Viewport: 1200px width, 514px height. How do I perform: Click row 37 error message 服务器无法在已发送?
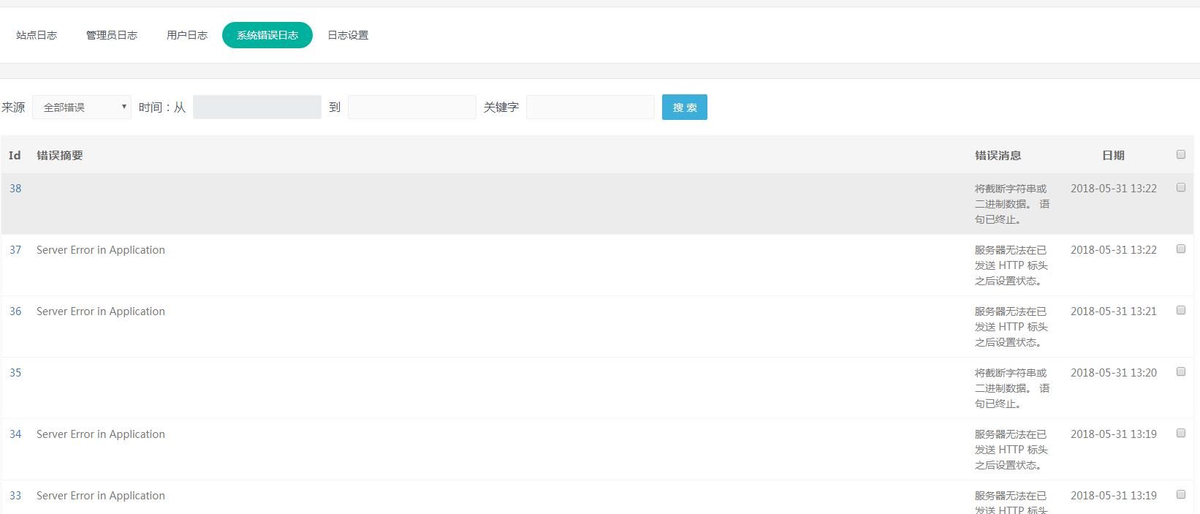(x=1011, y=265)
